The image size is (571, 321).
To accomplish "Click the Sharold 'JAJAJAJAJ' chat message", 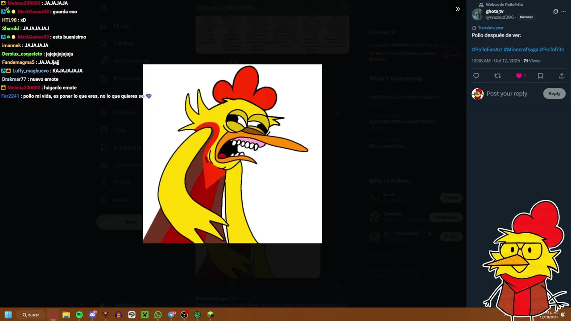I will click(x=25, y=29).
